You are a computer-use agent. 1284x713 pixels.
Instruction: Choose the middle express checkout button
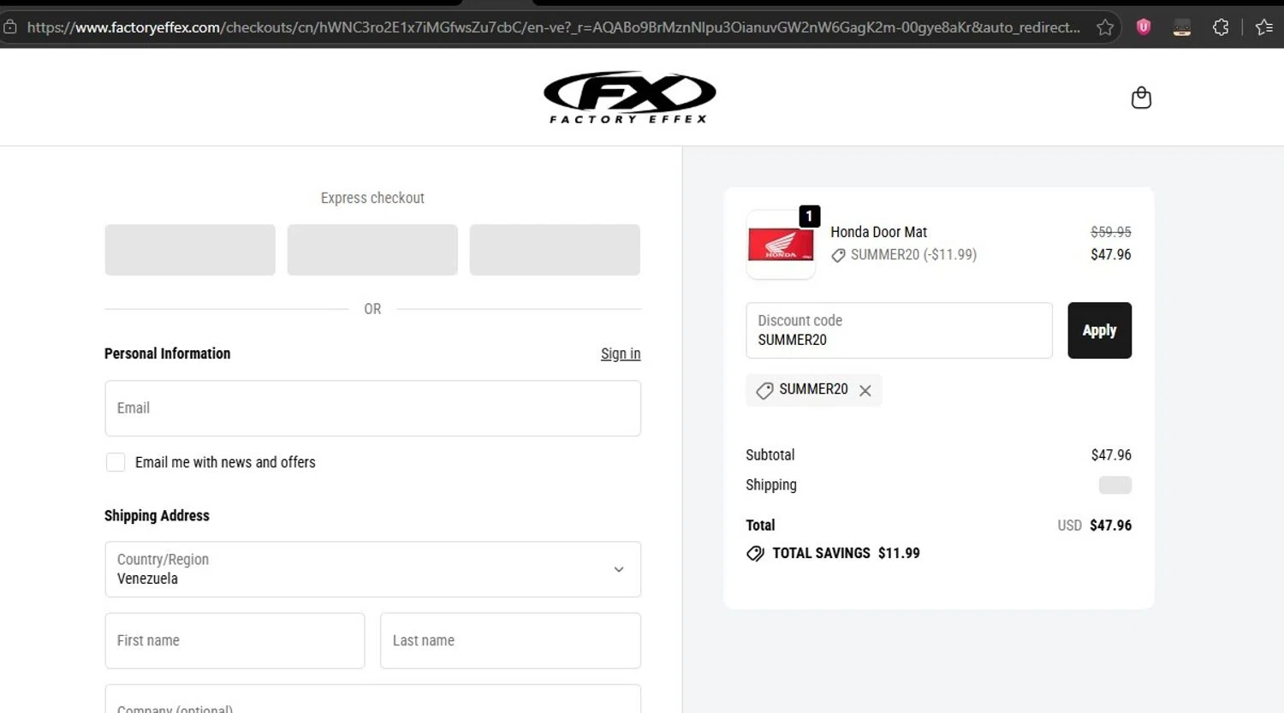coord(372,250)
